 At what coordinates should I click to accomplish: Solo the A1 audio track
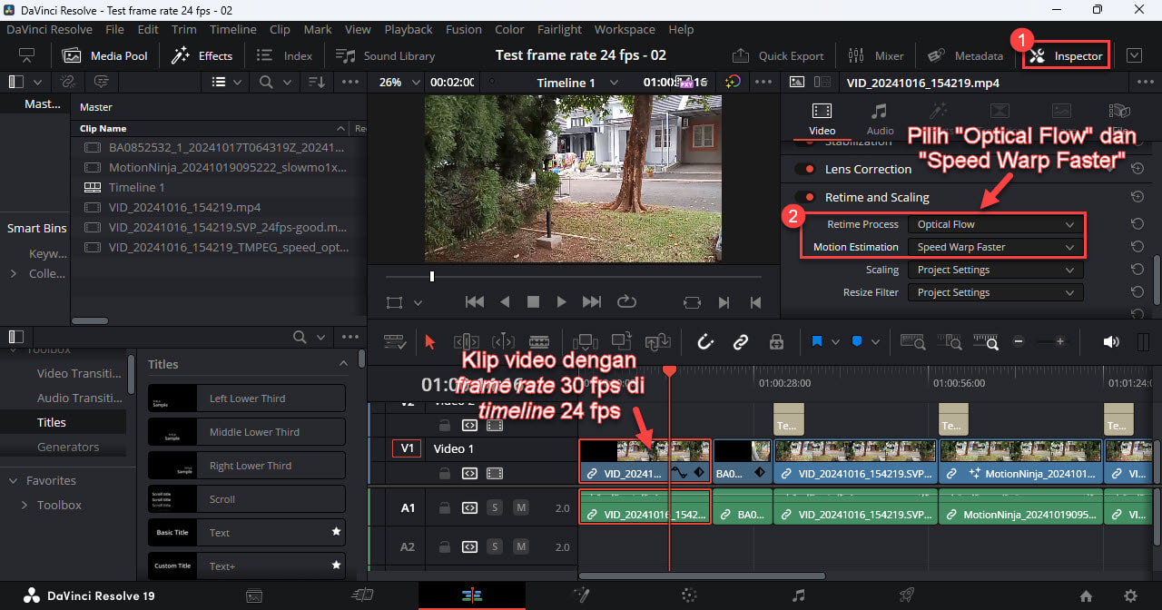pos(496,508)
